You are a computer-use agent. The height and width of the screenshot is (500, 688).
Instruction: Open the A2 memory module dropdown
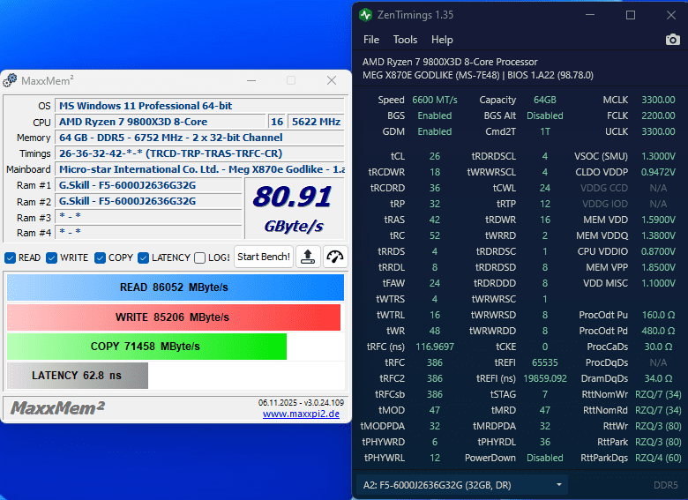tap(462, 485)
